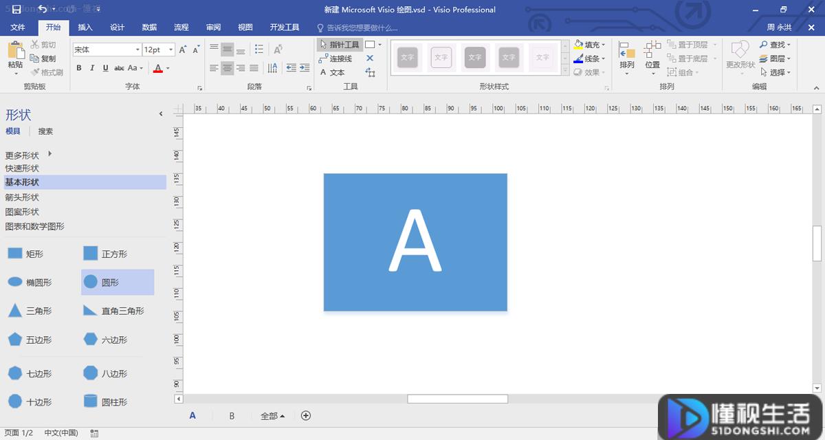
Task: Toggle Underline formatting
Action: [x=105, y=68]
